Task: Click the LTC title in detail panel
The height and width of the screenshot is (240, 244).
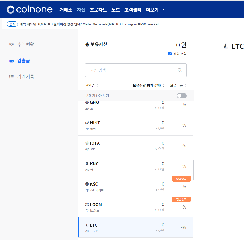Action: coord(238,46)
